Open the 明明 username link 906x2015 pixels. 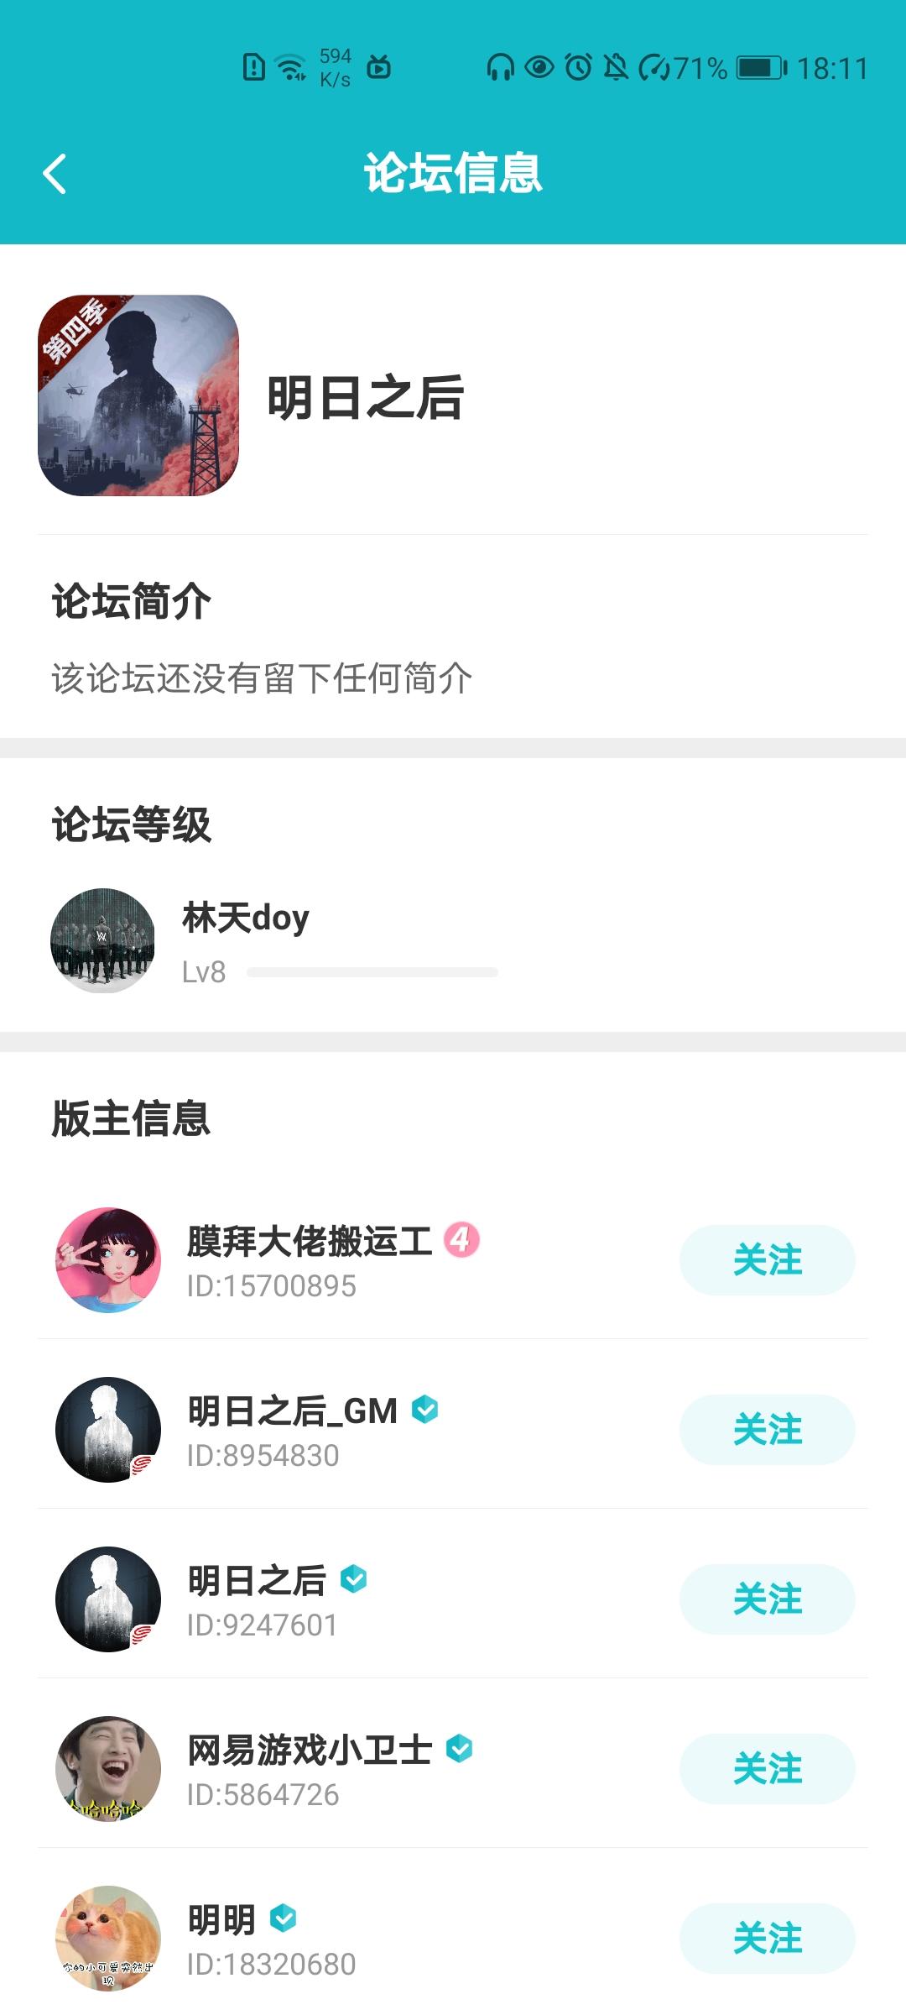coord(221,1919)
